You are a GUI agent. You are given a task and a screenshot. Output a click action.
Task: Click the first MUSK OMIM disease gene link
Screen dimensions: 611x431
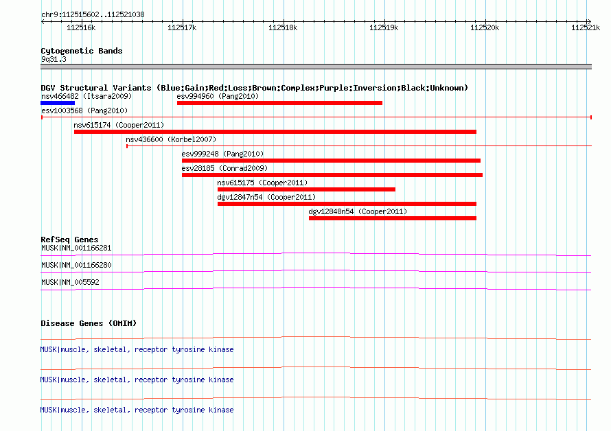coord(137,349)
